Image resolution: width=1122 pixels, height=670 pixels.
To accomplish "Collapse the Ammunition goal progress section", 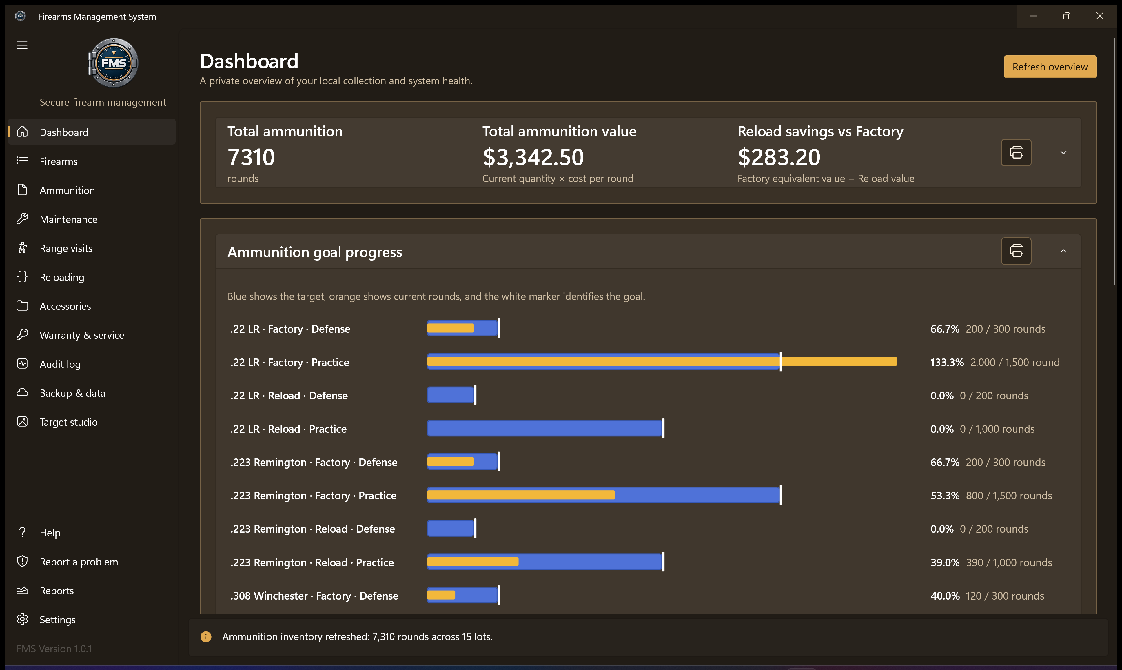I will pyautogui.click(x=1063, y=251).
